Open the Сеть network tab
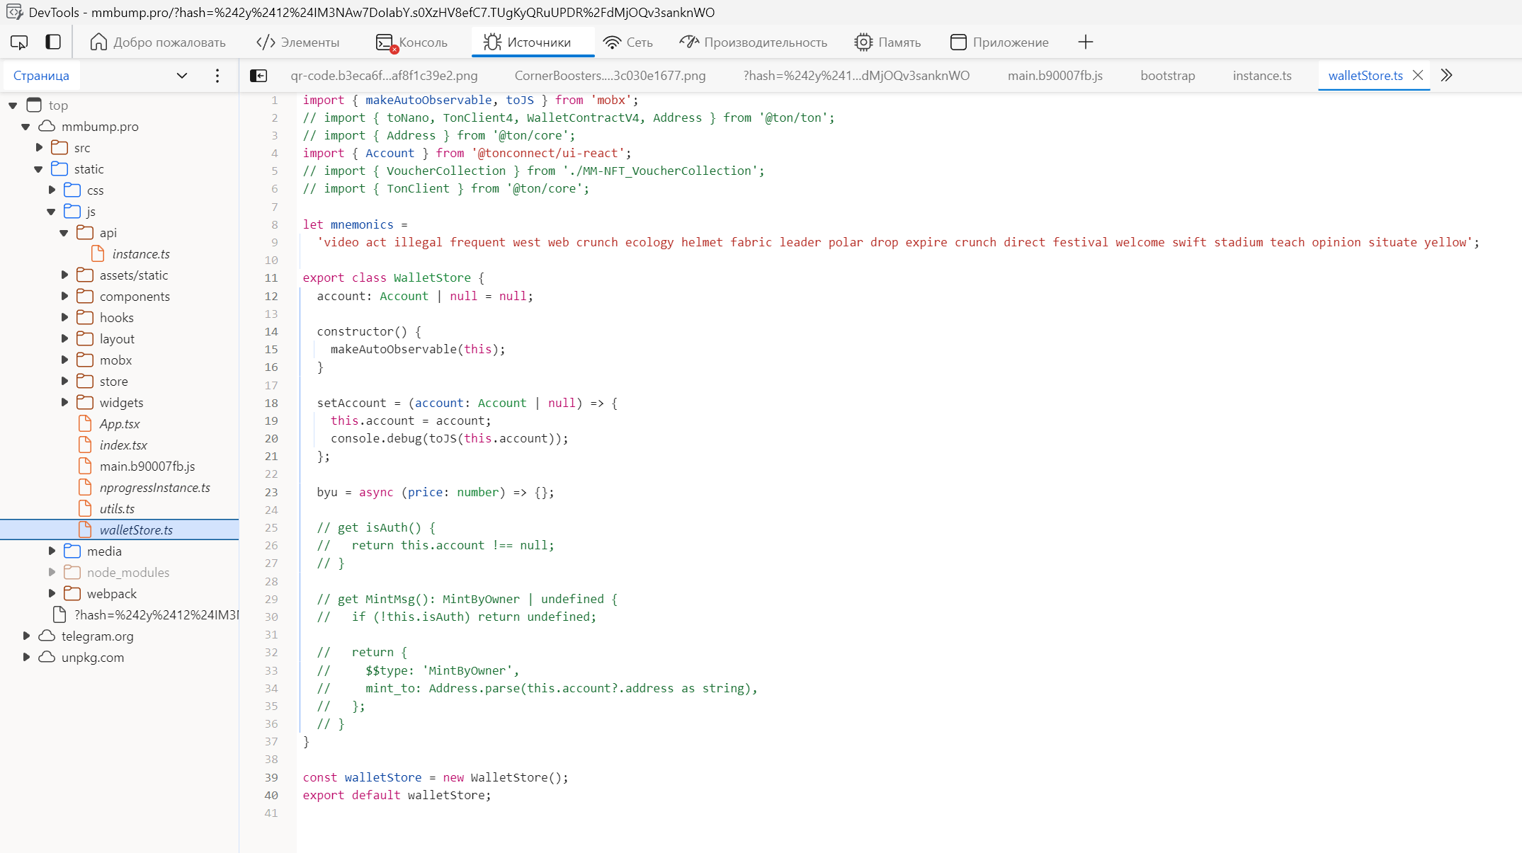 click(628, 42)
